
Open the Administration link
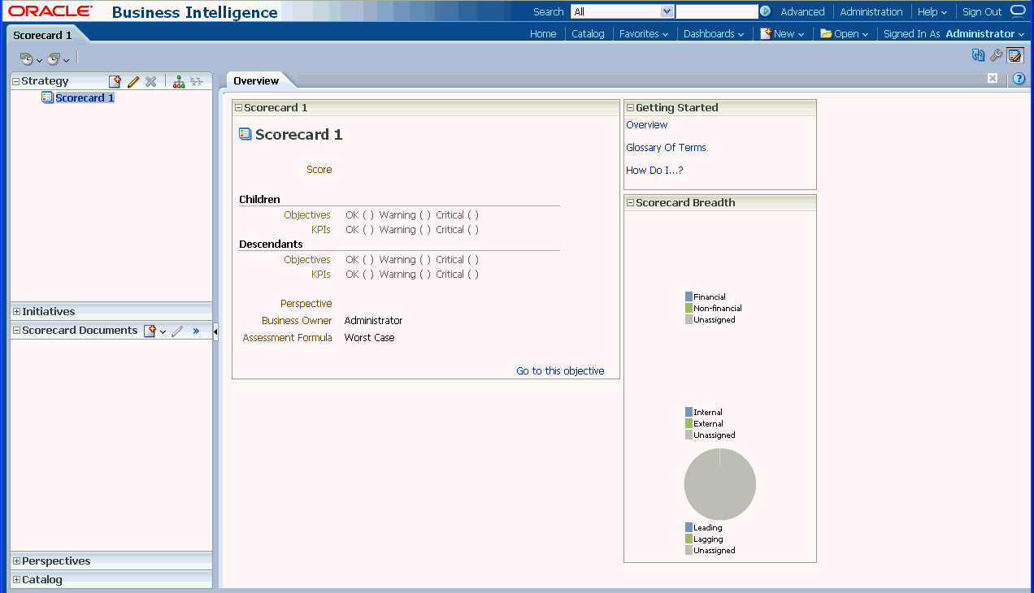[x=871, y=12]
